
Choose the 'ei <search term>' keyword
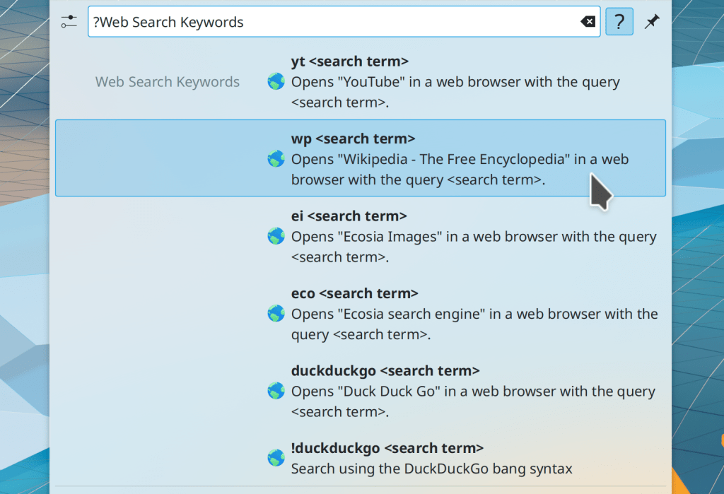pyautogui.click(x=349, y=216)
